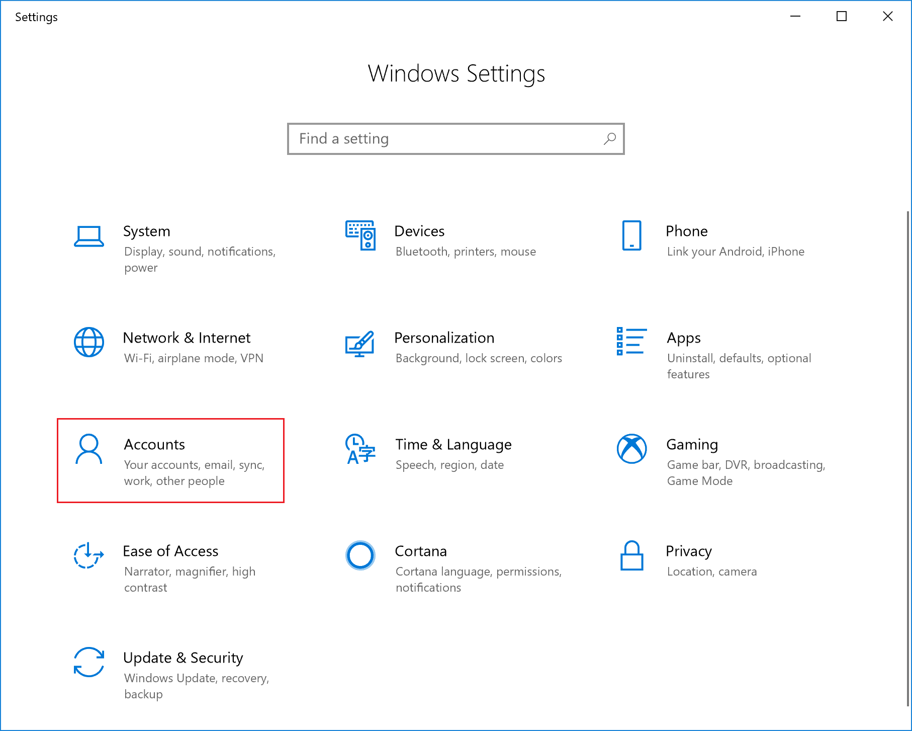This screenshot has height=731, width=912.
Task: Open the Ease of Access title
Action: tap(171, 551)
